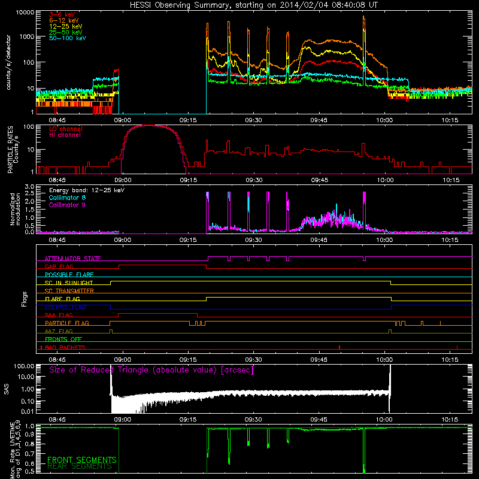Select the LO channel legend label

pos(66,129)
